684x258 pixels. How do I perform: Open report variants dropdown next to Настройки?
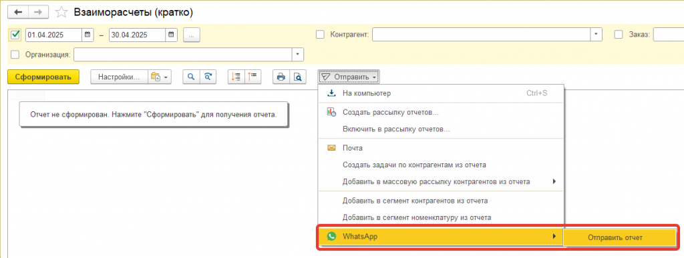coord(160,77)
